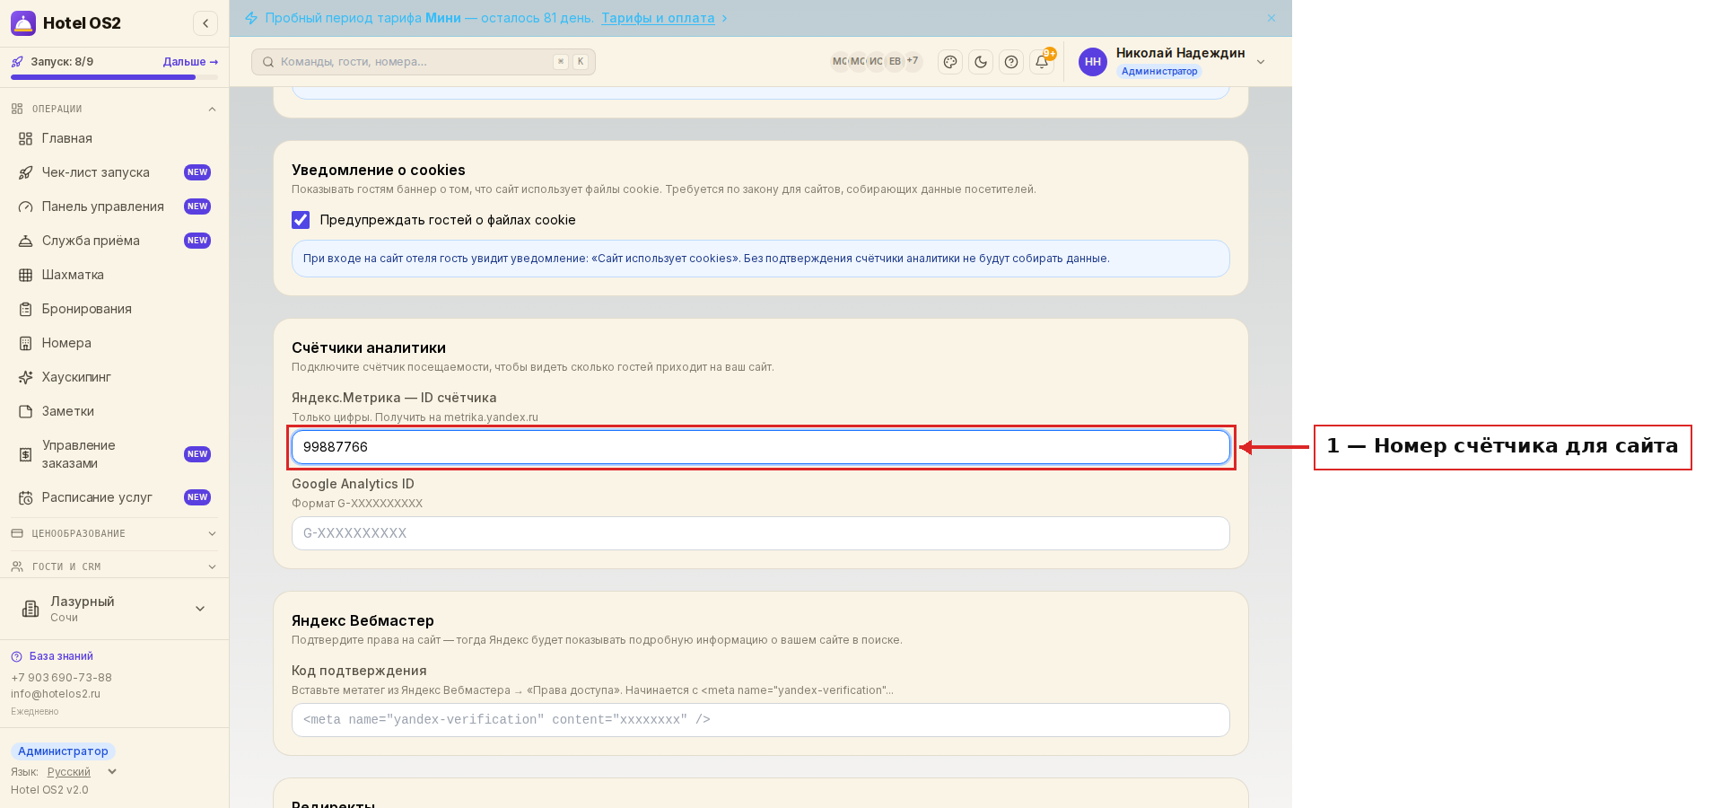1713x808 pixels.
Task: Click the Тарифы и оплата link
Action: tap(658, 18)
